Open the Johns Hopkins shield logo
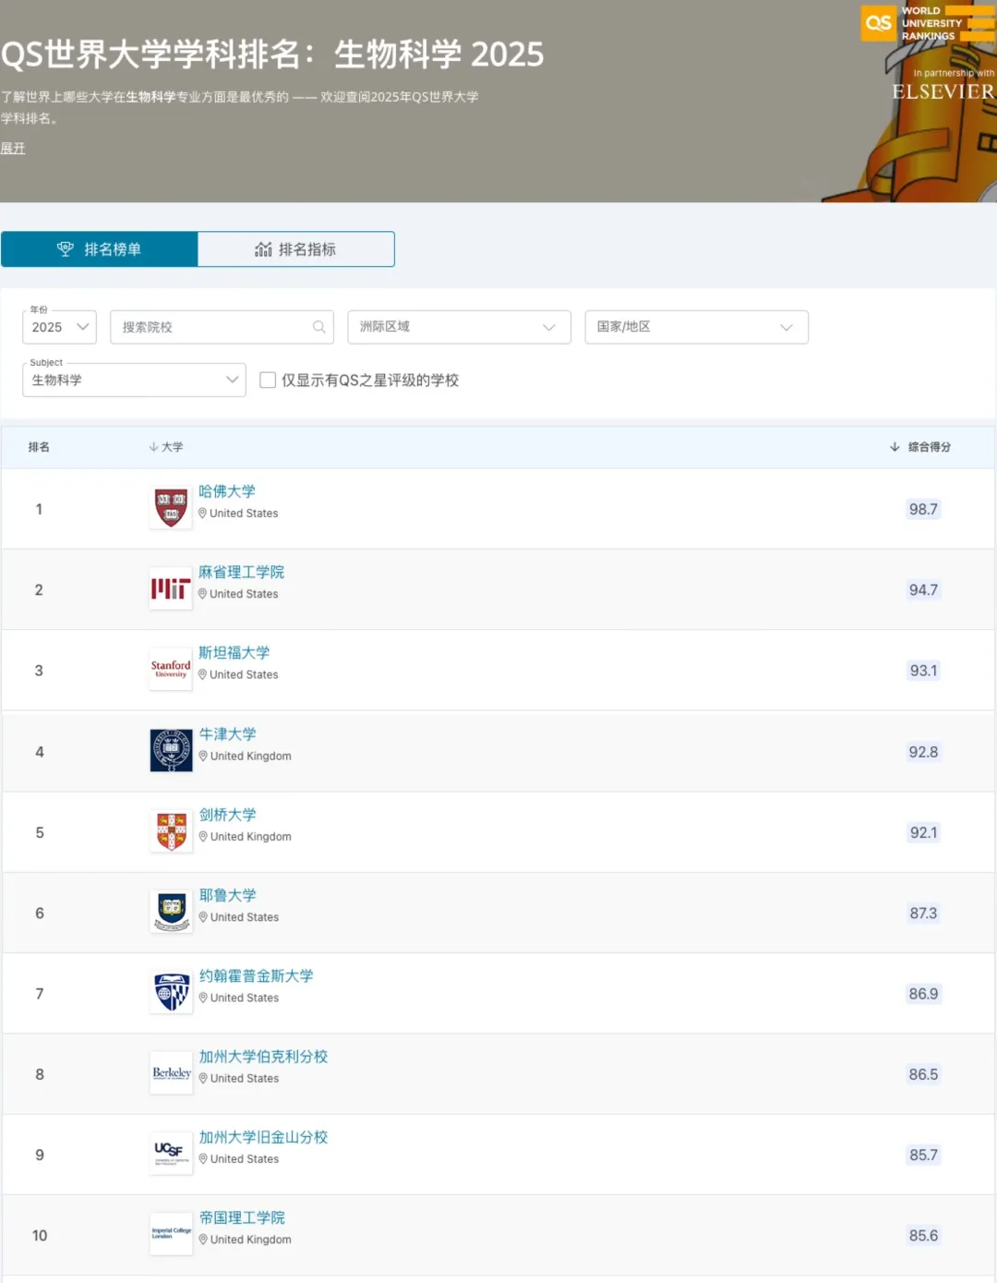Screen dimensions: 997x1283 click(x=172, y=992)
